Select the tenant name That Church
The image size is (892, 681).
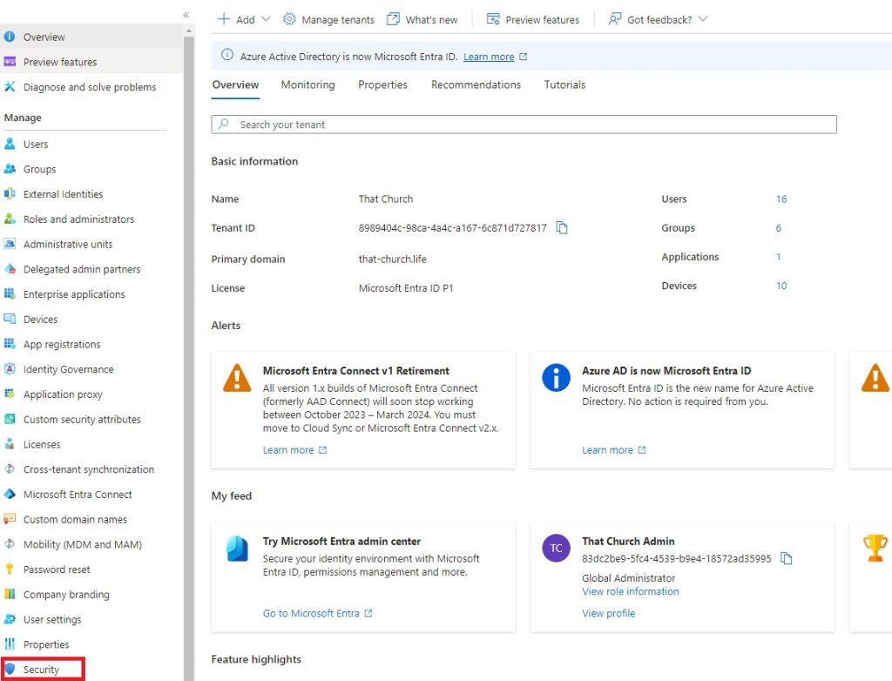(x=386, y=199)
